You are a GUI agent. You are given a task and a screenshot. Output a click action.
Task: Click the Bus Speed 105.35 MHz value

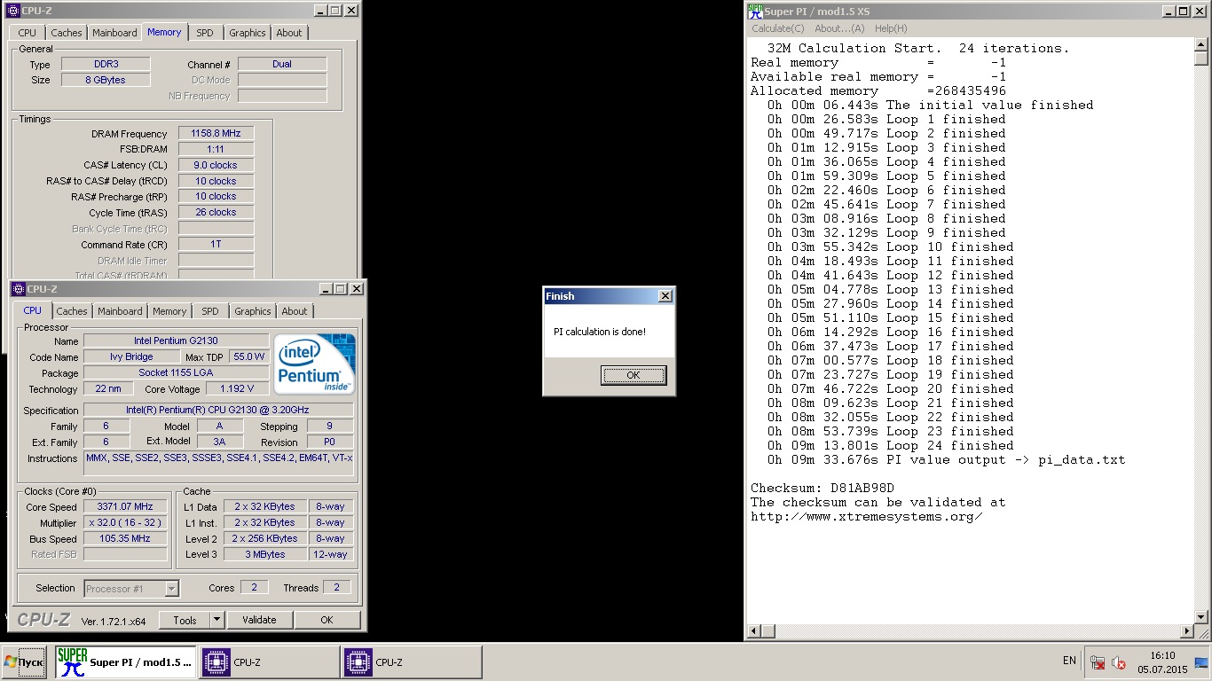[x=125, y=538]
